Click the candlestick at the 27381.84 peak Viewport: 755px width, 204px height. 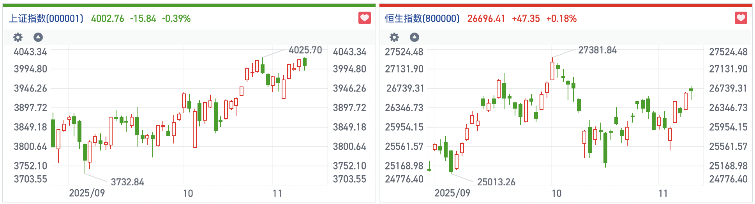(x=552, y=71)
